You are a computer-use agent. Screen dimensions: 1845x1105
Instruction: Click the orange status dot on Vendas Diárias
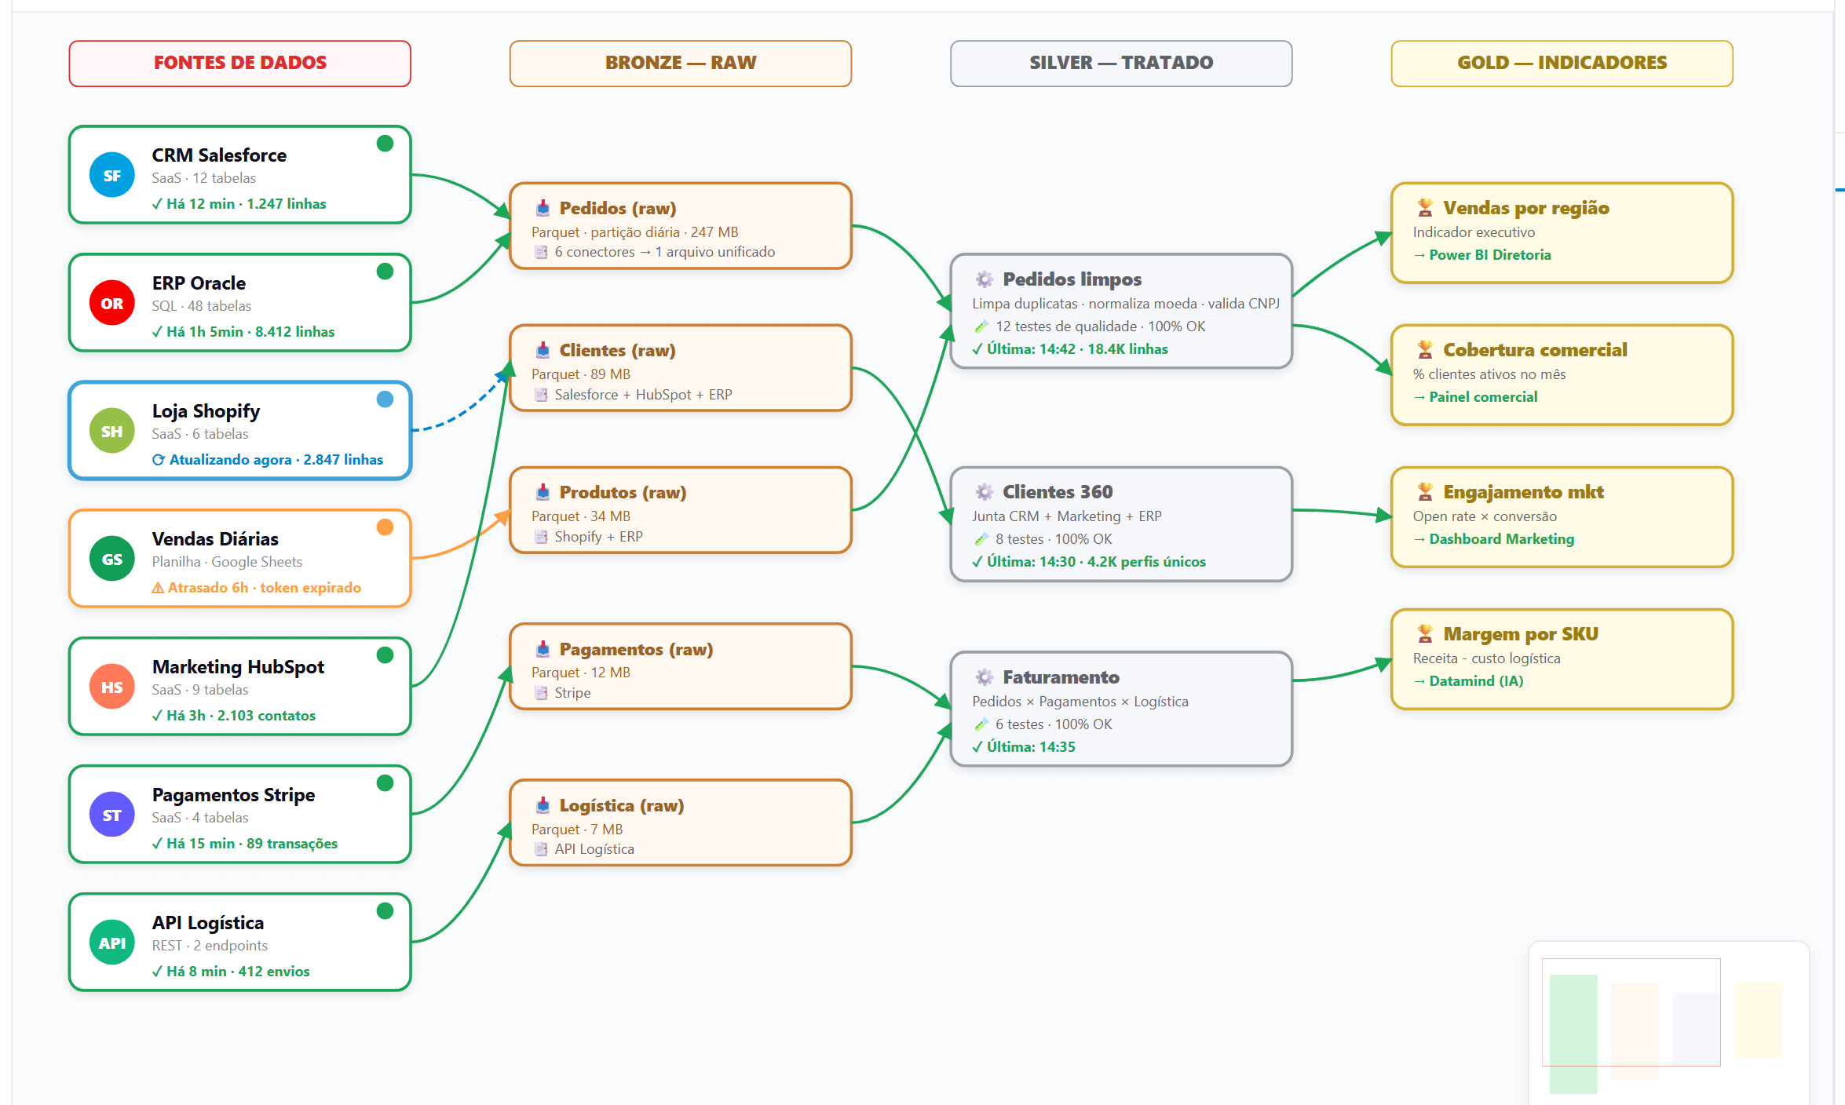385,527
